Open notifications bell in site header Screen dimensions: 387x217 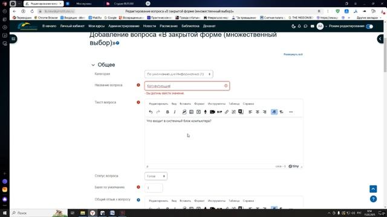pyautogui.click(x=299, y=26)
